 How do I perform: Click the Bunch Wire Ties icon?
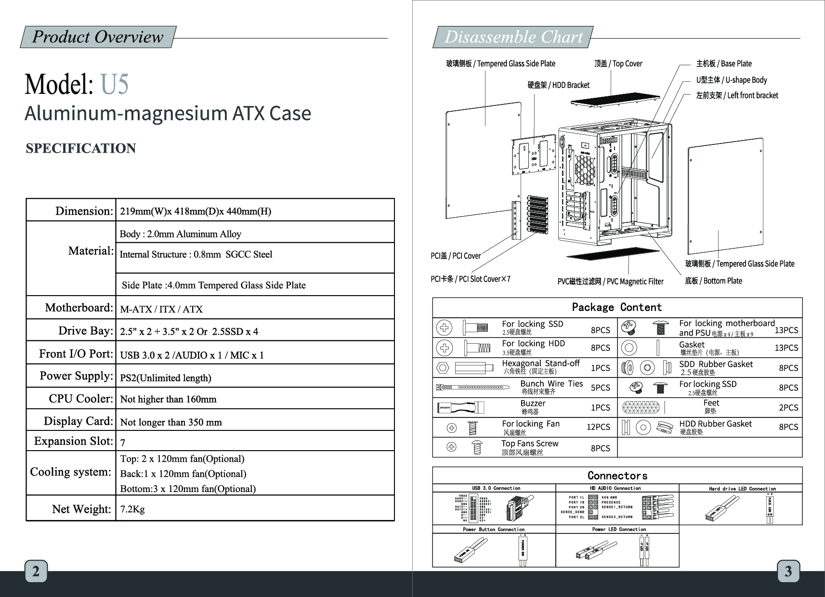pyautogui.click(x=472, y=387)
